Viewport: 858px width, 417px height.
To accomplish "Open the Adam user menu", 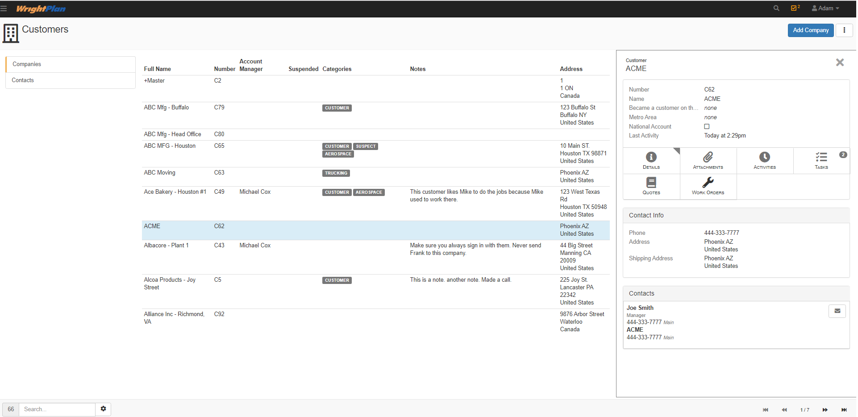I will (825, 8).
